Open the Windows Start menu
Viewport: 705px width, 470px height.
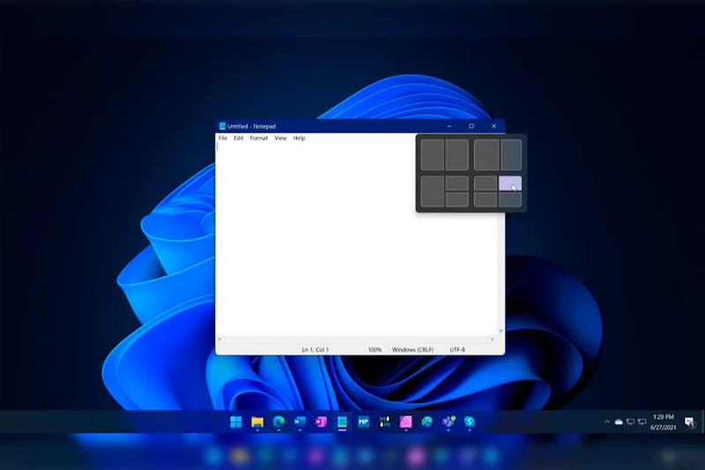pyautogui.click(x=236, y=422)
